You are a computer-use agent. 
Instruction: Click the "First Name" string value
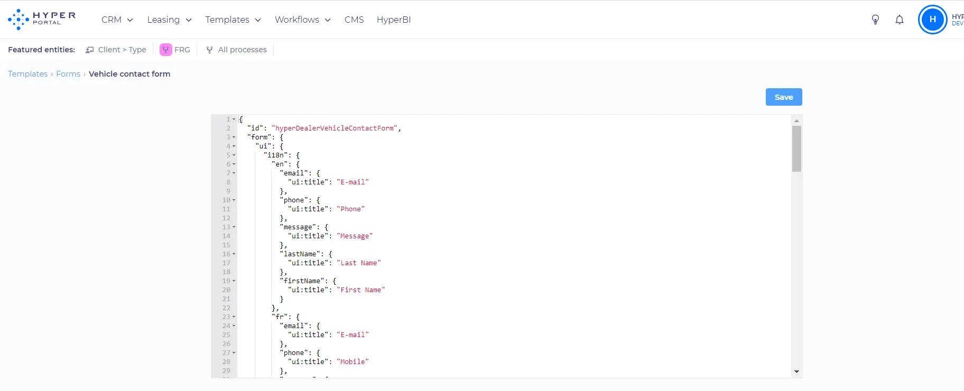click(x=361, y=290)
